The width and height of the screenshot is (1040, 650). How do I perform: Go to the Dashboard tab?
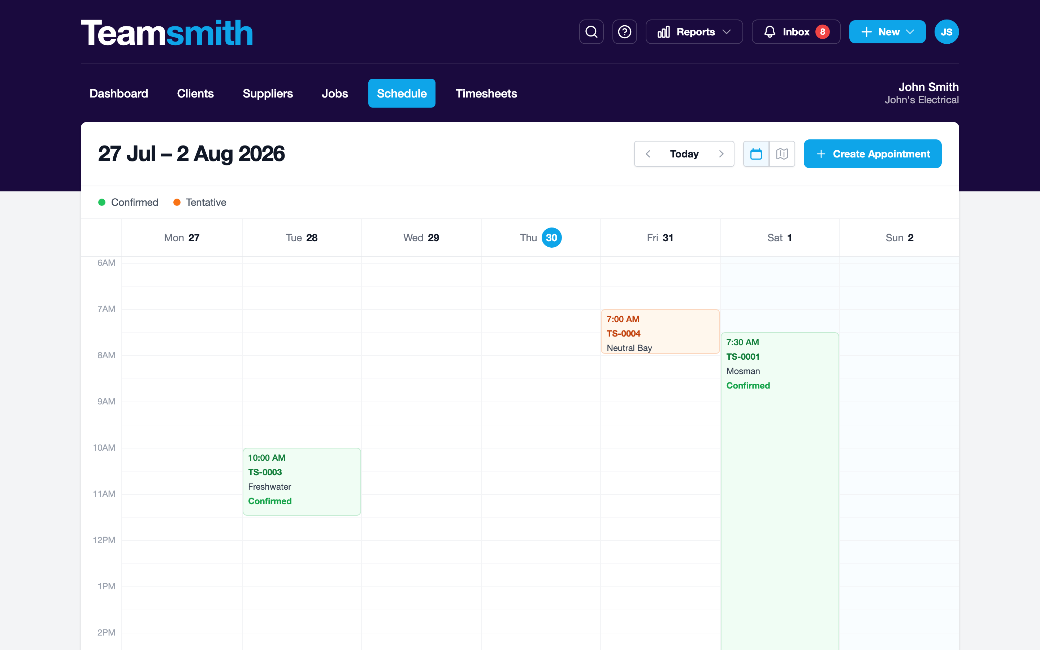point(118,93)
